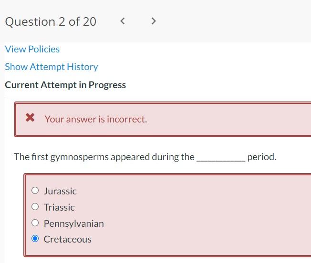Image resolution: width=311 pixels, height=263 pixels.
Task: Go to the next question arrow
Action: [153, 21]
